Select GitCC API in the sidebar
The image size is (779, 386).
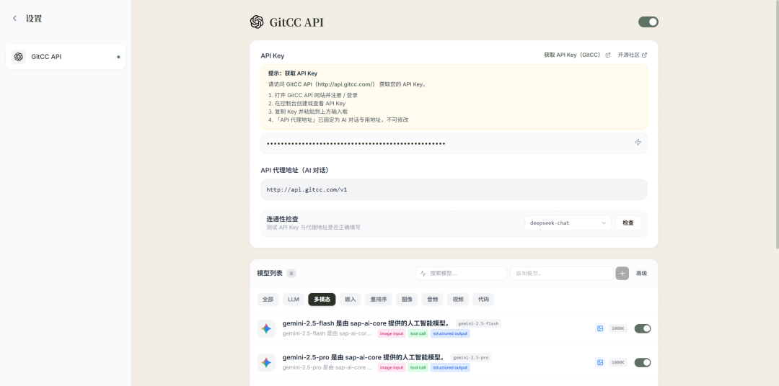(x=66, y=57)
